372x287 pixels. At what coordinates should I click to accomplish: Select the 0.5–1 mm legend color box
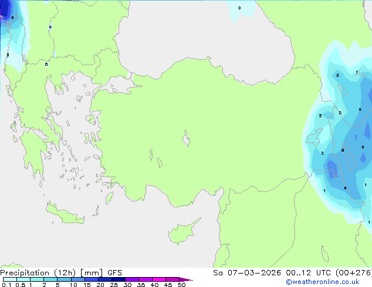point(23,279)
